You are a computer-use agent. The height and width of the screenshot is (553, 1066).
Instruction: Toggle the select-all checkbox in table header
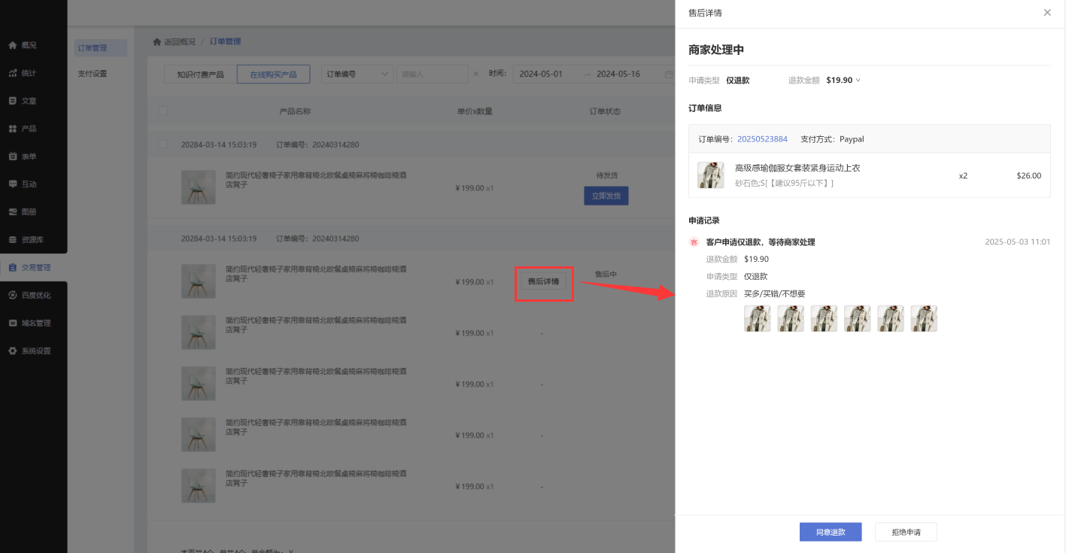(x=163, y=111)
